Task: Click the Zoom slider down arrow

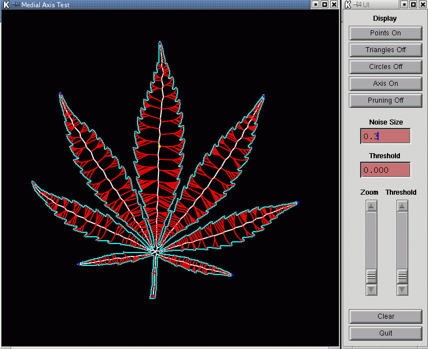Action: point(371,290)
